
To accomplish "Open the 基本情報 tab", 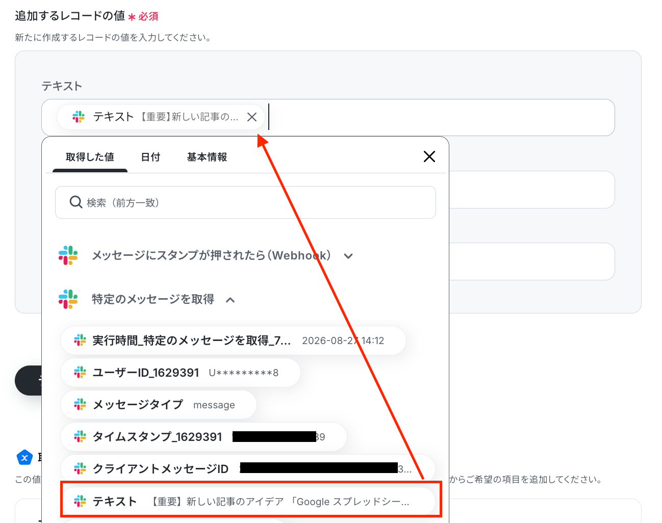I will click(x=207, y=157).
